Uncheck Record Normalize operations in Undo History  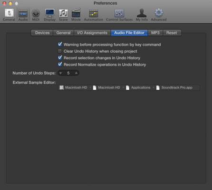[x=60, y=64]
